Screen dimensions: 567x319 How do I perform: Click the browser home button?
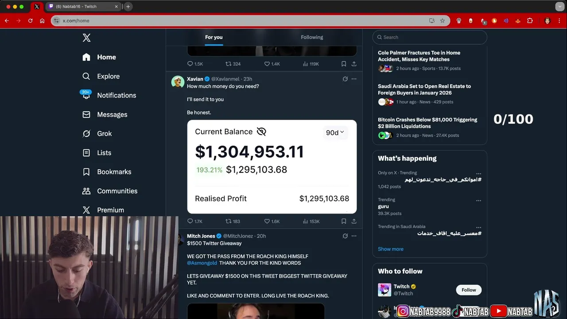(x=42, y=21)
